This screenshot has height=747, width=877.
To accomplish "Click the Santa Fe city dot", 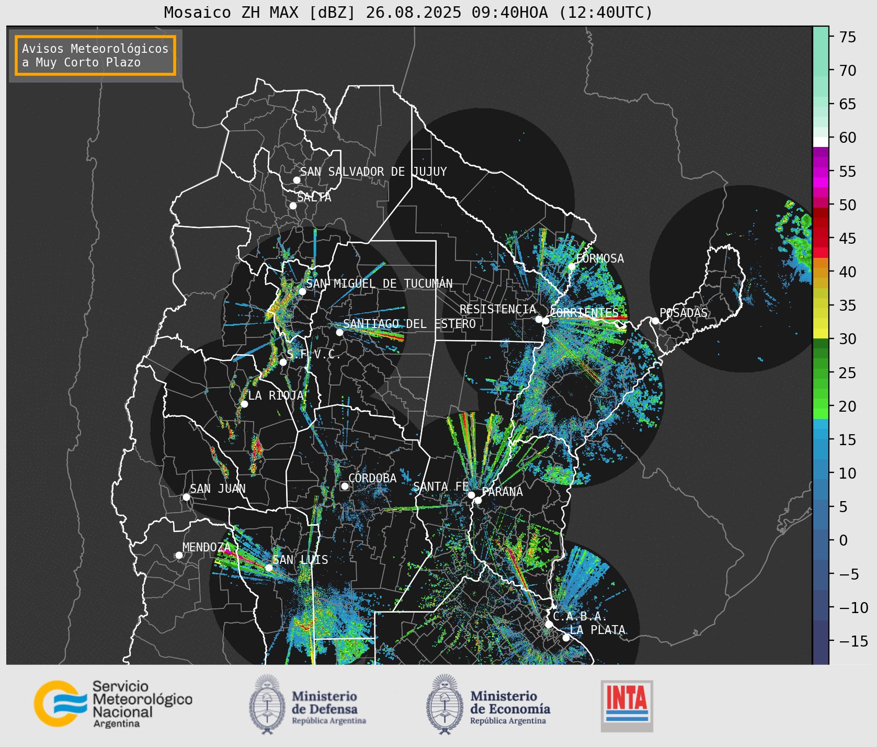I will tap(471, 495).
